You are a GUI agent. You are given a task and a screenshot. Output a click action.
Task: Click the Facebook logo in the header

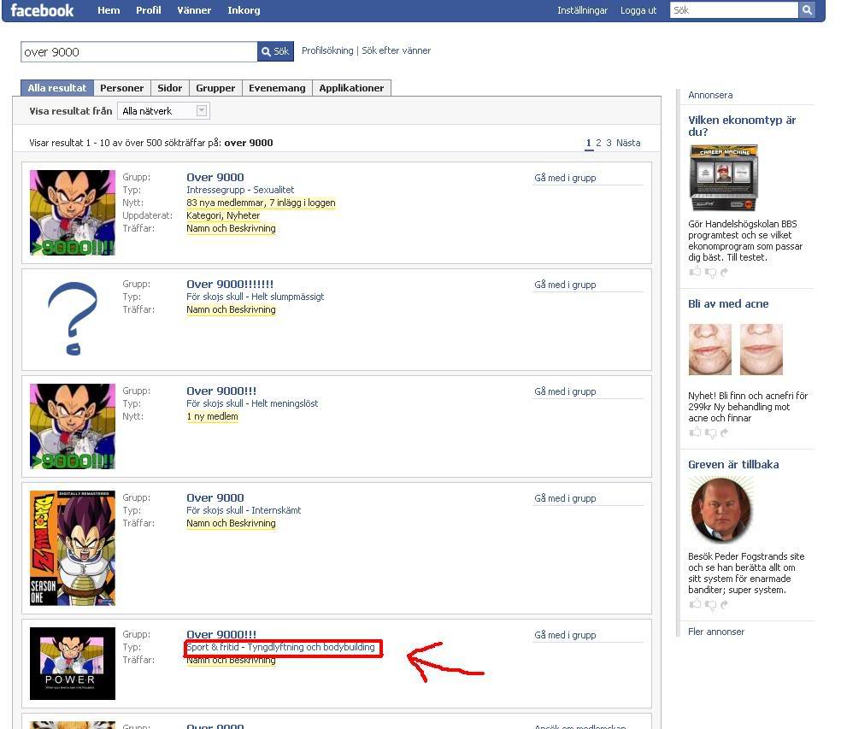pos(42,10)
